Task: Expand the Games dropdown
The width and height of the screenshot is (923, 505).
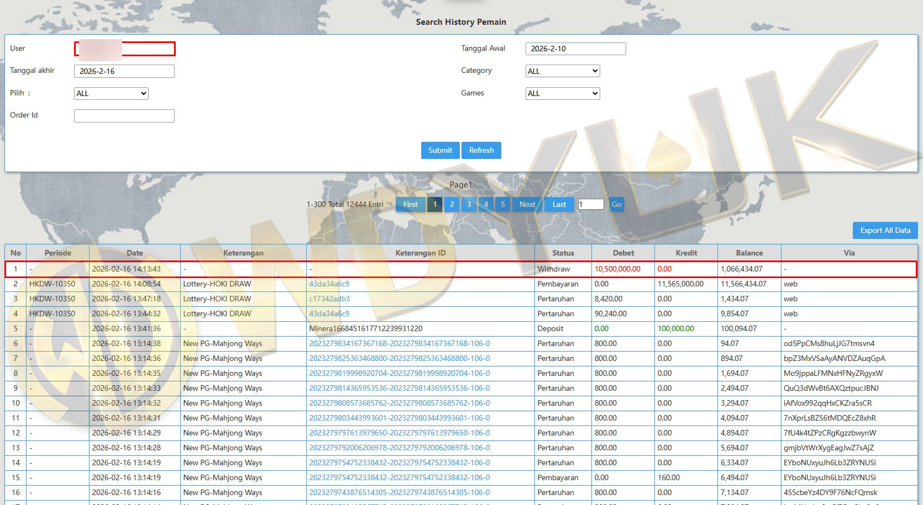Action: point(562,93)
